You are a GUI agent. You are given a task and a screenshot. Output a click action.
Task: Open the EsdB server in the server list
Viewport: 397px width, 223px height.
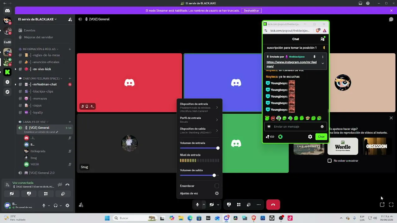point(7,42)
